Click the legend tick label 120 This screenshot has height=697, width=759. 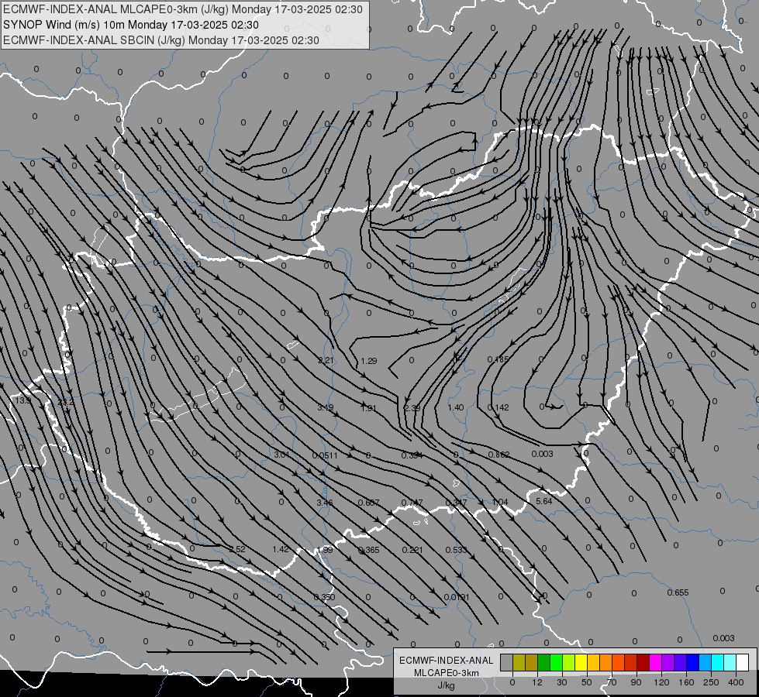[661, 682]
